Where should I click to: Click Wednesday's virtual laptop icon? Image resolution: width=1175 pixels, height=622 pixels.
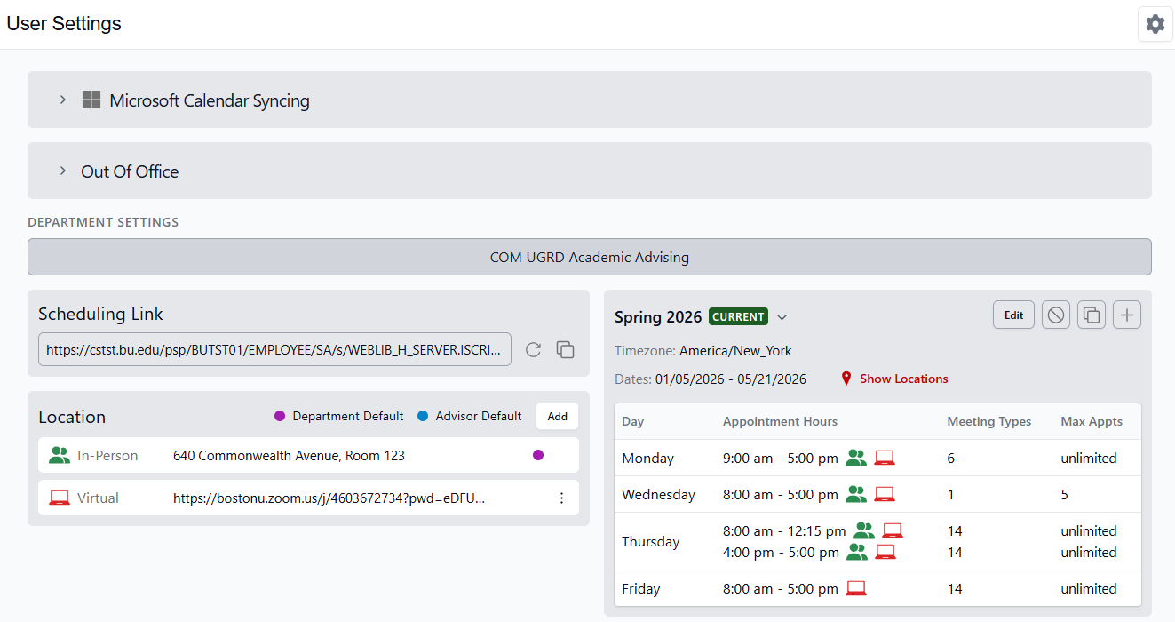coord(885,494)
